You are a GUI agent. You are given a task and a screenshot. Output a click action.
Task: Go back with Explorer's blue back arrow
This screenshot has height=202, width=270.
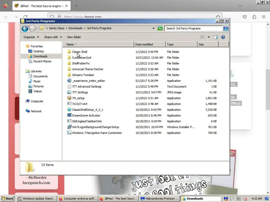pyautogui.click(x=25, y=28)
